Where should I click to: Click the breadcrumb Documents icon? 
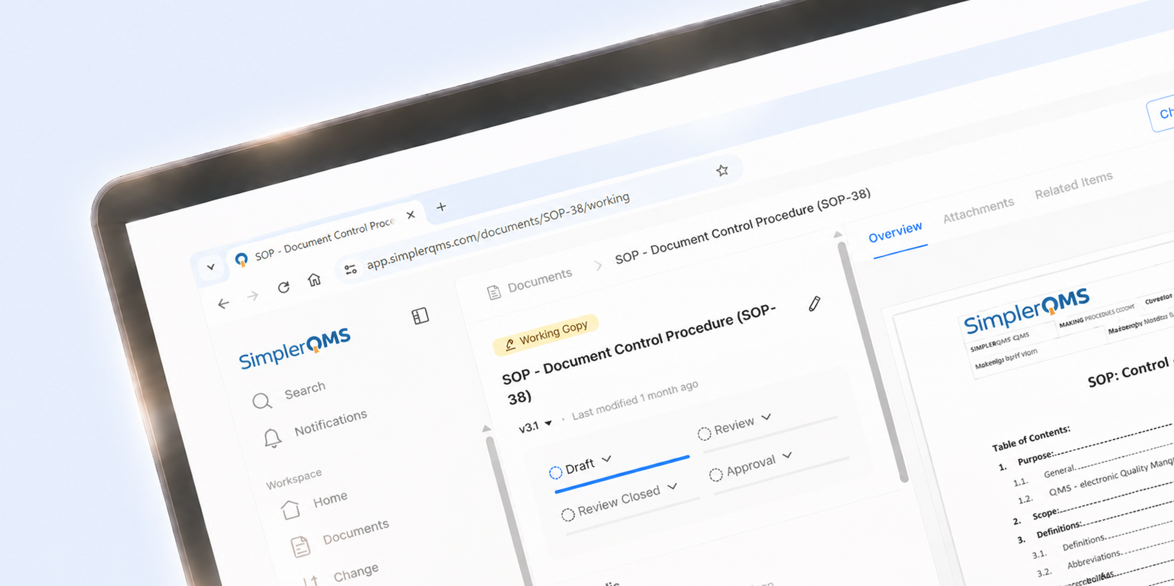[x=494, y=292]
